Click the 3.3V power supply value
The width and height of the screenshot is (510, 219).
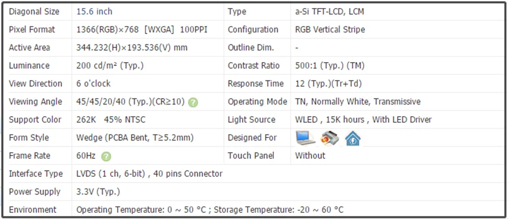[98, 192]
